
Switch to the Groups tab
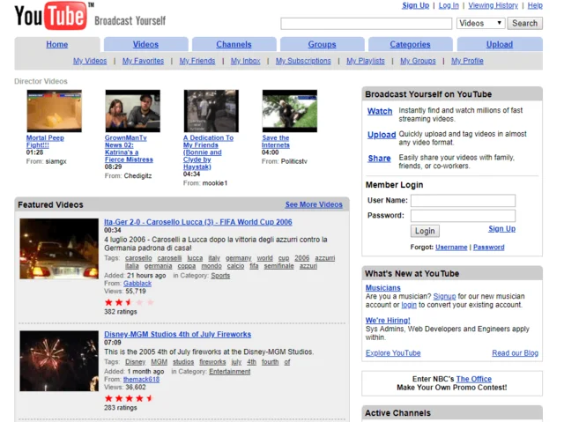(x=322, y=45)
